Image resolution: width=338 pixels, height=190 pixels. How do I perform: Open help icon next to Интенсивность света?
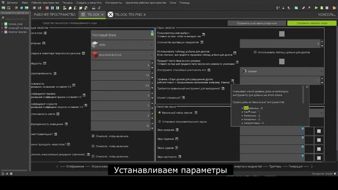pos(58,114)
